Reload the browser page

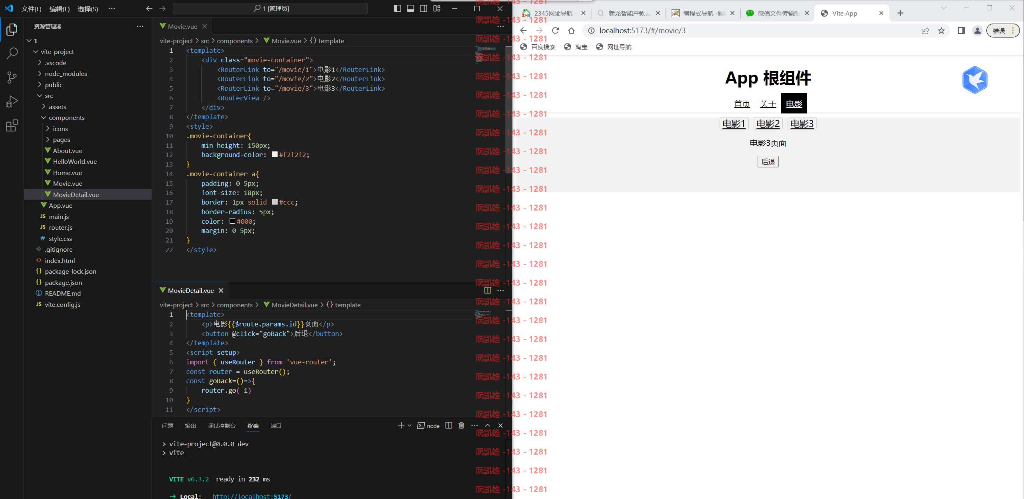coord(555,30)
